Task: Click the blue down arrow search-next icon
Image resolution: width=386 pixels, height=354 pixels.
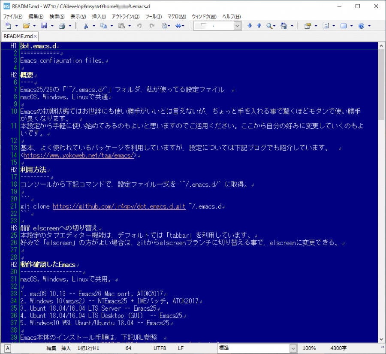Action: point(250,26)
